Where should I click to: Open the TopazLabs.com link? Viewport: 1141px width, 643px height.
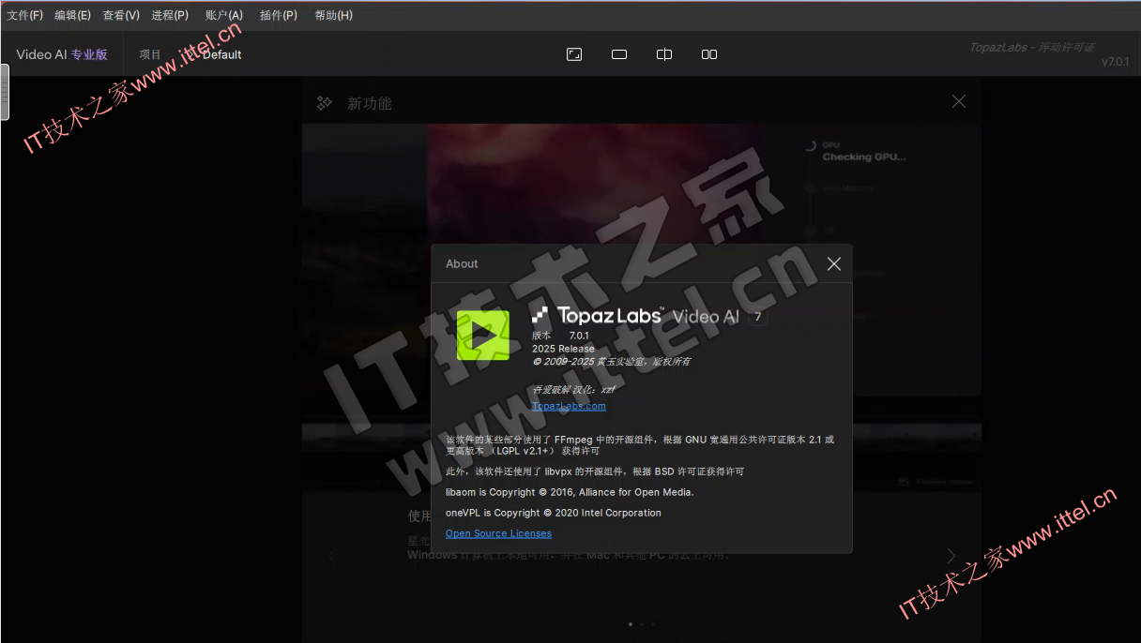[x=569, y=406]
